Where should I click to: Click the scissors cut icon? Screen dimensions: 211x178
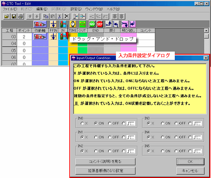point(59,16)
